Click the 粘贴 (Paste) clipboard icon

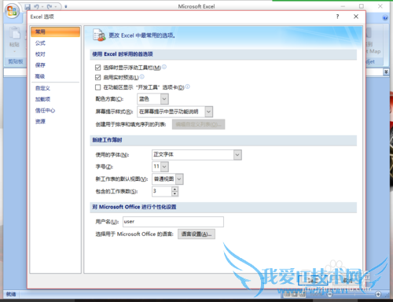15,34
